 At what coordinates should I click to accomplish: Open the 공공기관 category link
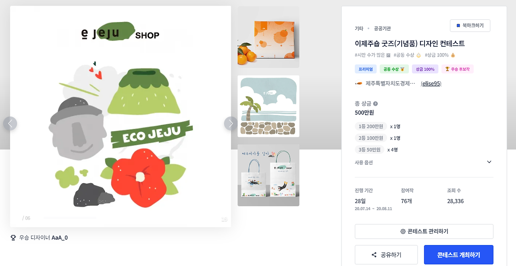coord(383,29)
